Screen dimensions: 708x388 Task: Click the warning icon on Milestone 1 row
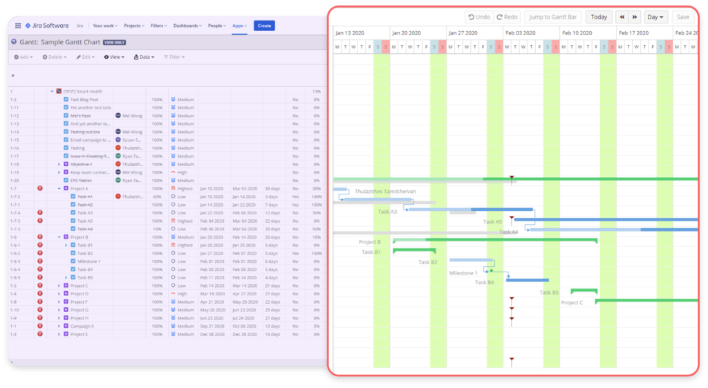pyautogui.click(x=39, y=261)
